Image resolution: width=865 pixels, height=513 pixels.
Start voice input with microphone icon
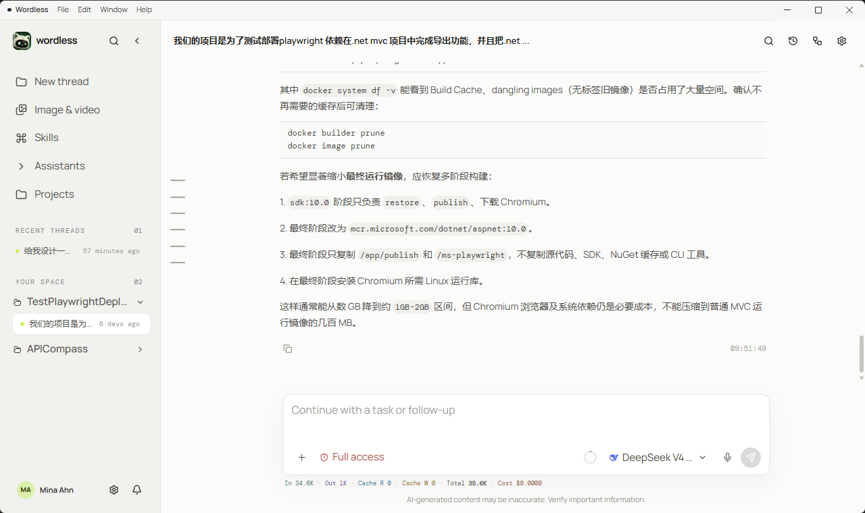click(x=728, y=458)
